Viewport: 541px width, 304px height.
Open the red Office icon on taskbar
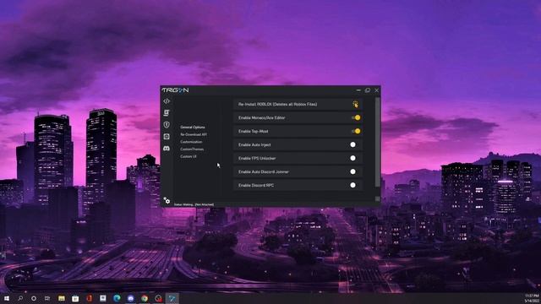coord(89,298)
